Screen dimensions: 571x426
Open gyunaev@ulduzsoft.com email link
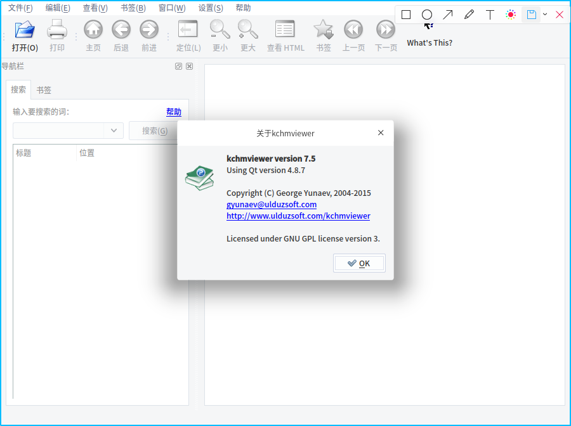pyautogui.click(x=272, y=205)
